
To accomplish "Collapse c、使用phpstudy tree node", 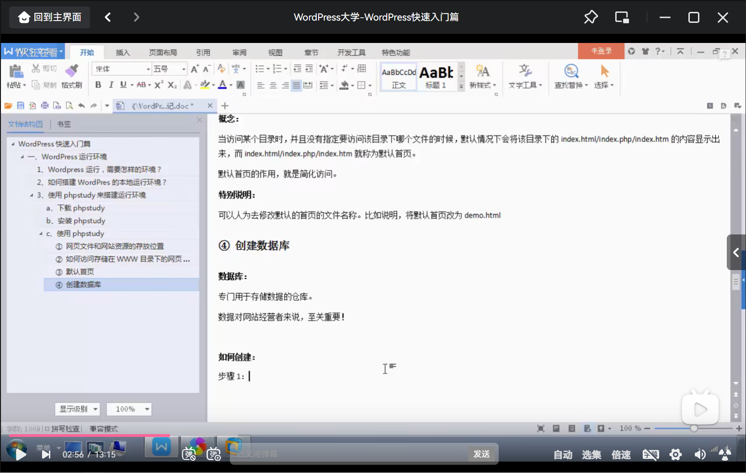I will tap(41, 234).
